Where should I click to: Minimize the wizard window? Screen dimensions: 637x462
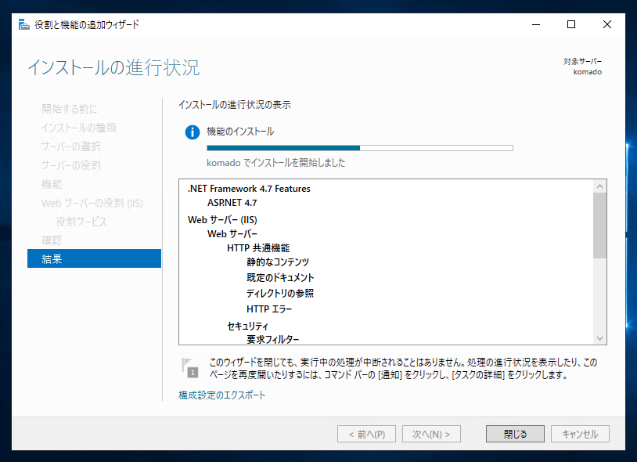536,25
